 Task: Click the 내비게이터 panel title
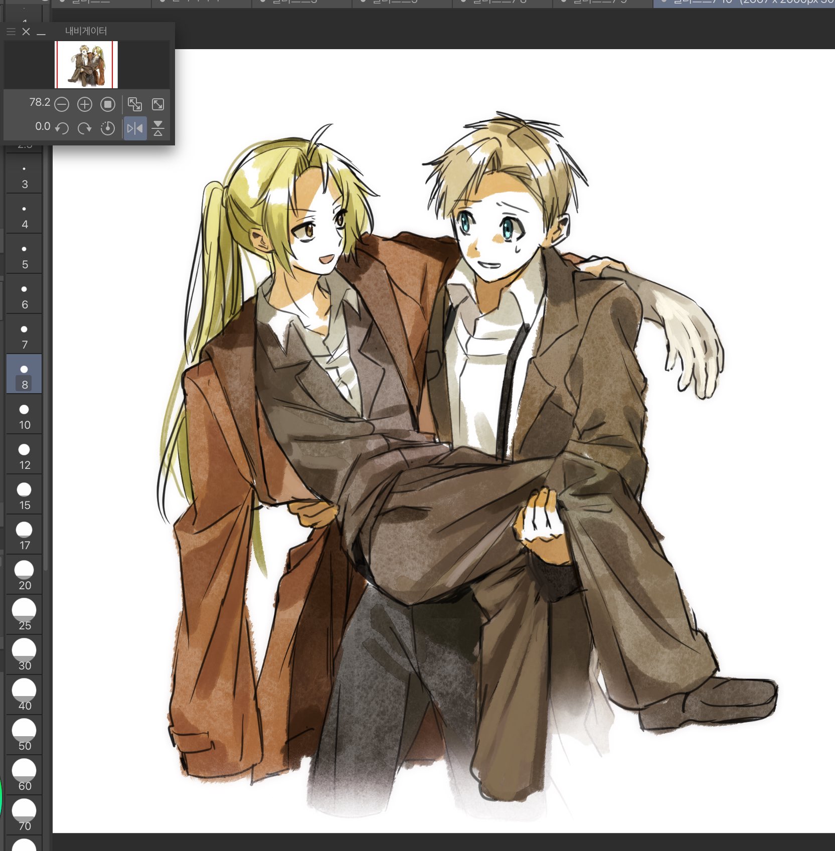[86, 31]
